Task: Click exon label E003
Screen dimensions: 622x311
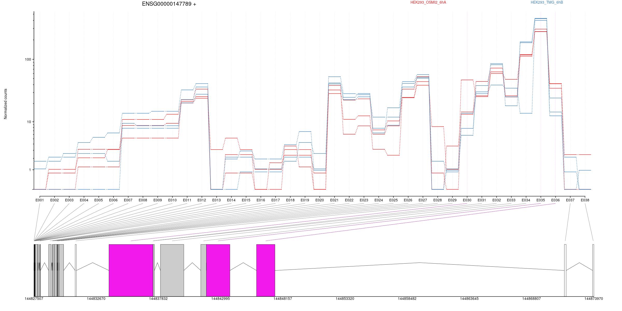Action: 69,200
